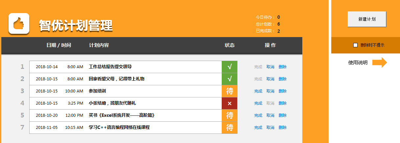Screen dimensions: 400x143
Task: Click 取消 for 工作总结报告提交领导
Action: click(270, 67)
